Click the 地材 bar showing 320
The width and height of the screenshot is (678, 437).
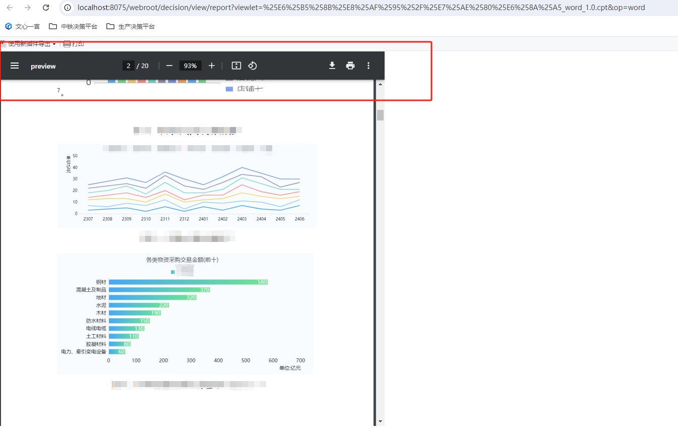click(153, 297)
